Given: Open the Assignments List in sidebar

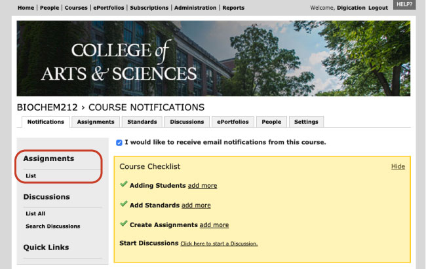Looking at the screenshot, I should click(x=31, y=176).
